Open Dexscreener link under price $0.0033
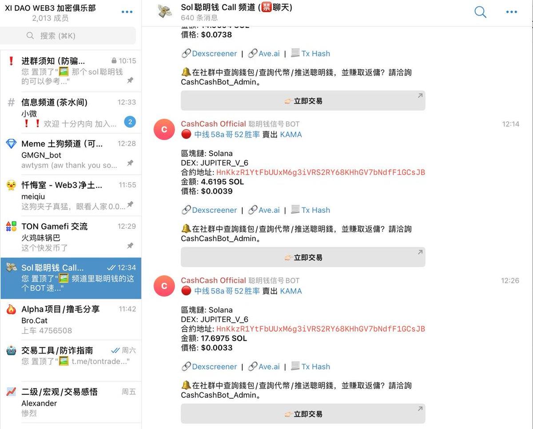 214,366
